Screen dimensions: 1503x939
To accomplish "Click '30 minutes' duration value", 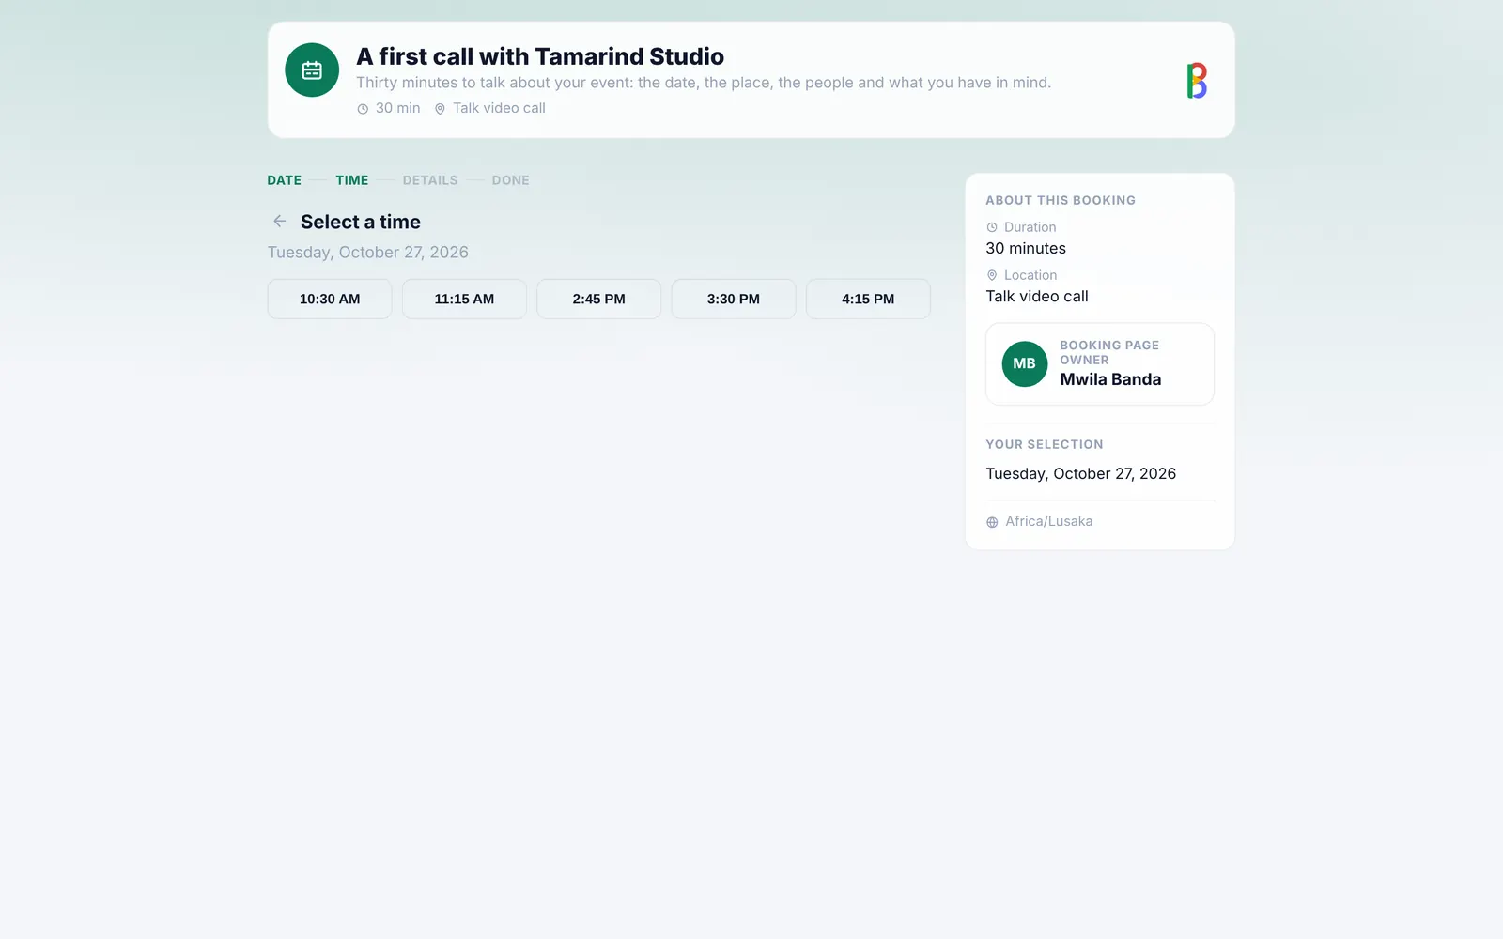I will (x=1026, y=248).
